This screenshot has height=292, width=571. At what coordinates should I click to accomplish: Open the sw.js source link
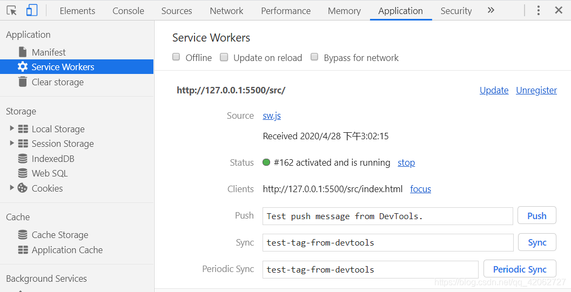coord(272,116)
